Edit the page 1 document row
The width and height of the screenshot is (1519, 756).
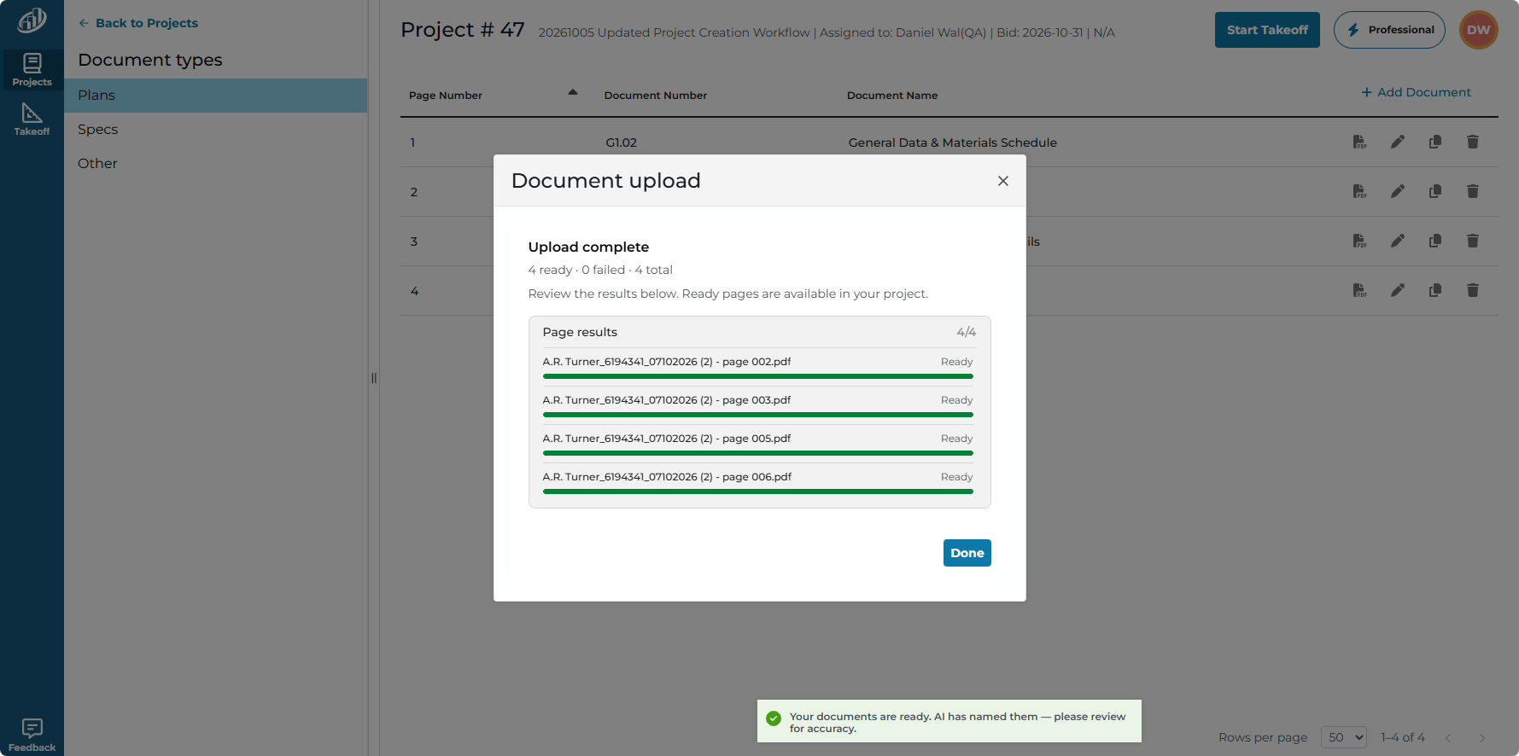pyautogui.click(x=1397, y=142)
